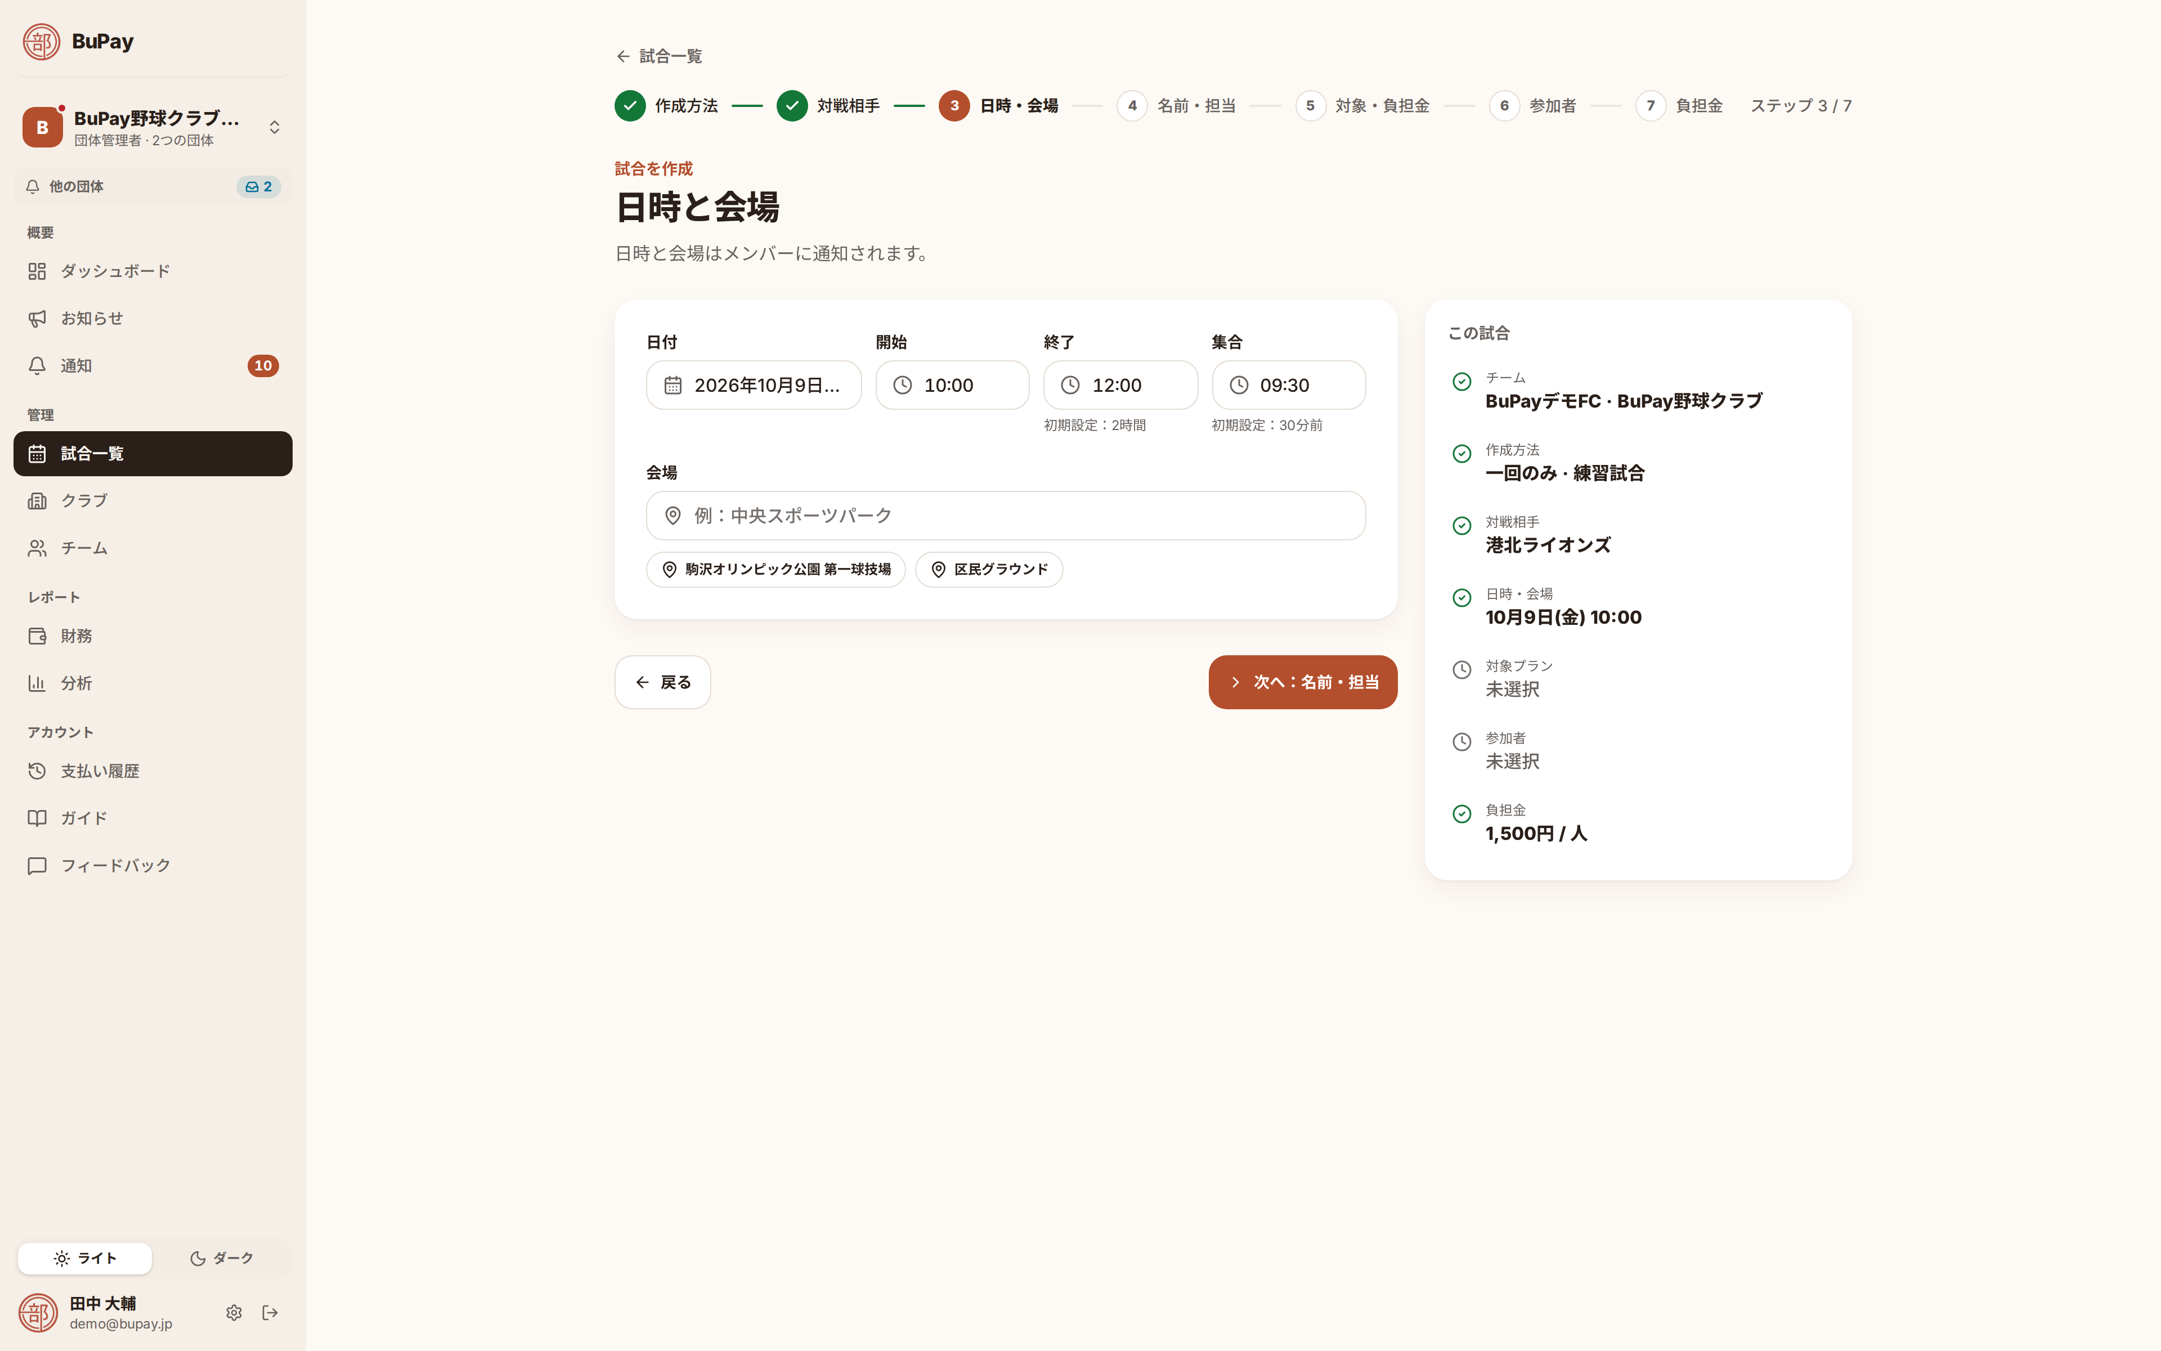
Task: Click location pin icon in 会場 field
Action: (x=673, y=516)
